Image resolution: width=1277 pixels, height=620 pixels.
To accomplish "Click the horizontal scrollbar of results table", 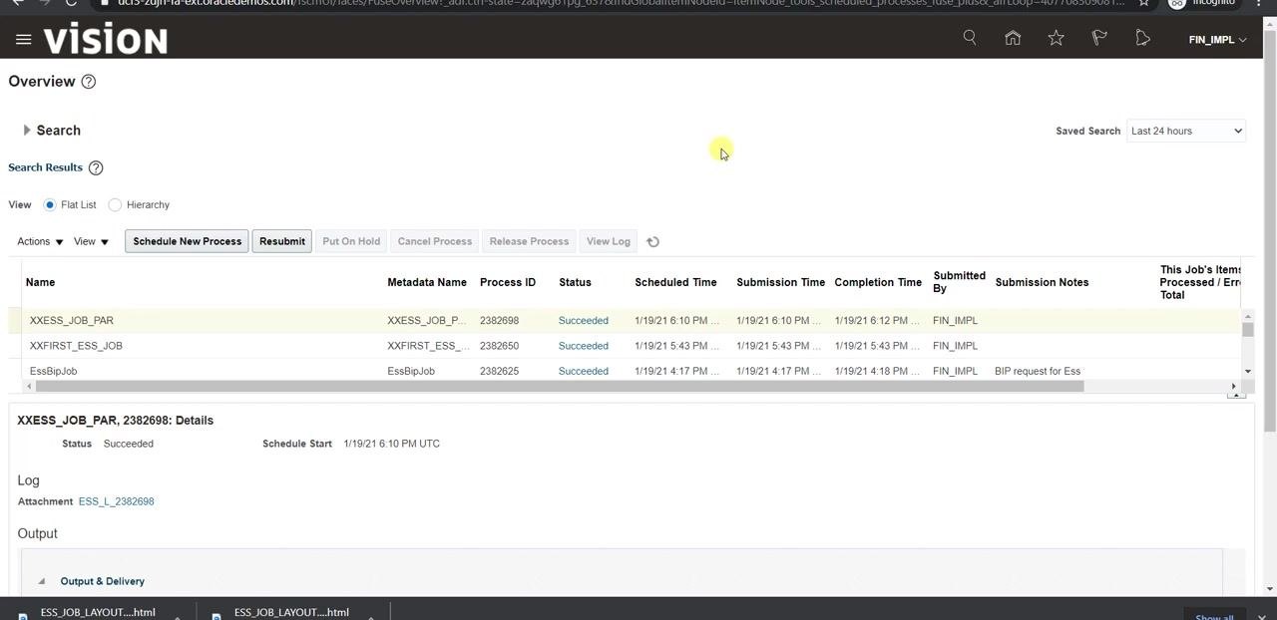I will tap(559, 387).
